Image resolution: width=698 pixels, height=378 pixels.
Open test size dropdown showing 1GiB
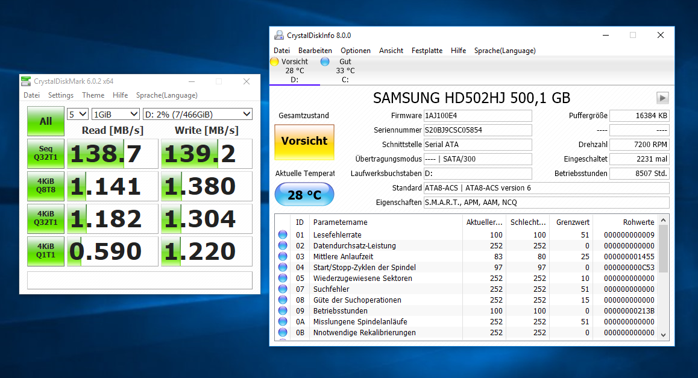click(115, 115)
